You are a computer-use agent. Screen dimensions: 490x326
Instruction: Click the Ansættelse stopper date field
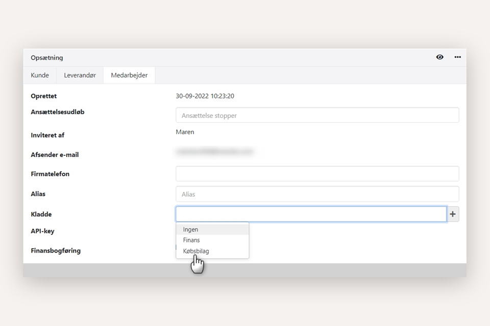click(x=316, y=115)
